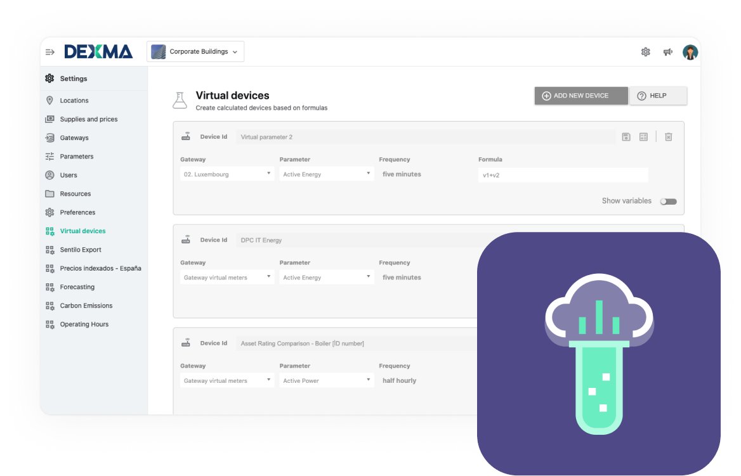Click the Formula field containing v1+v2
This screenshot has height=476, width=741.
coord(562,175)
